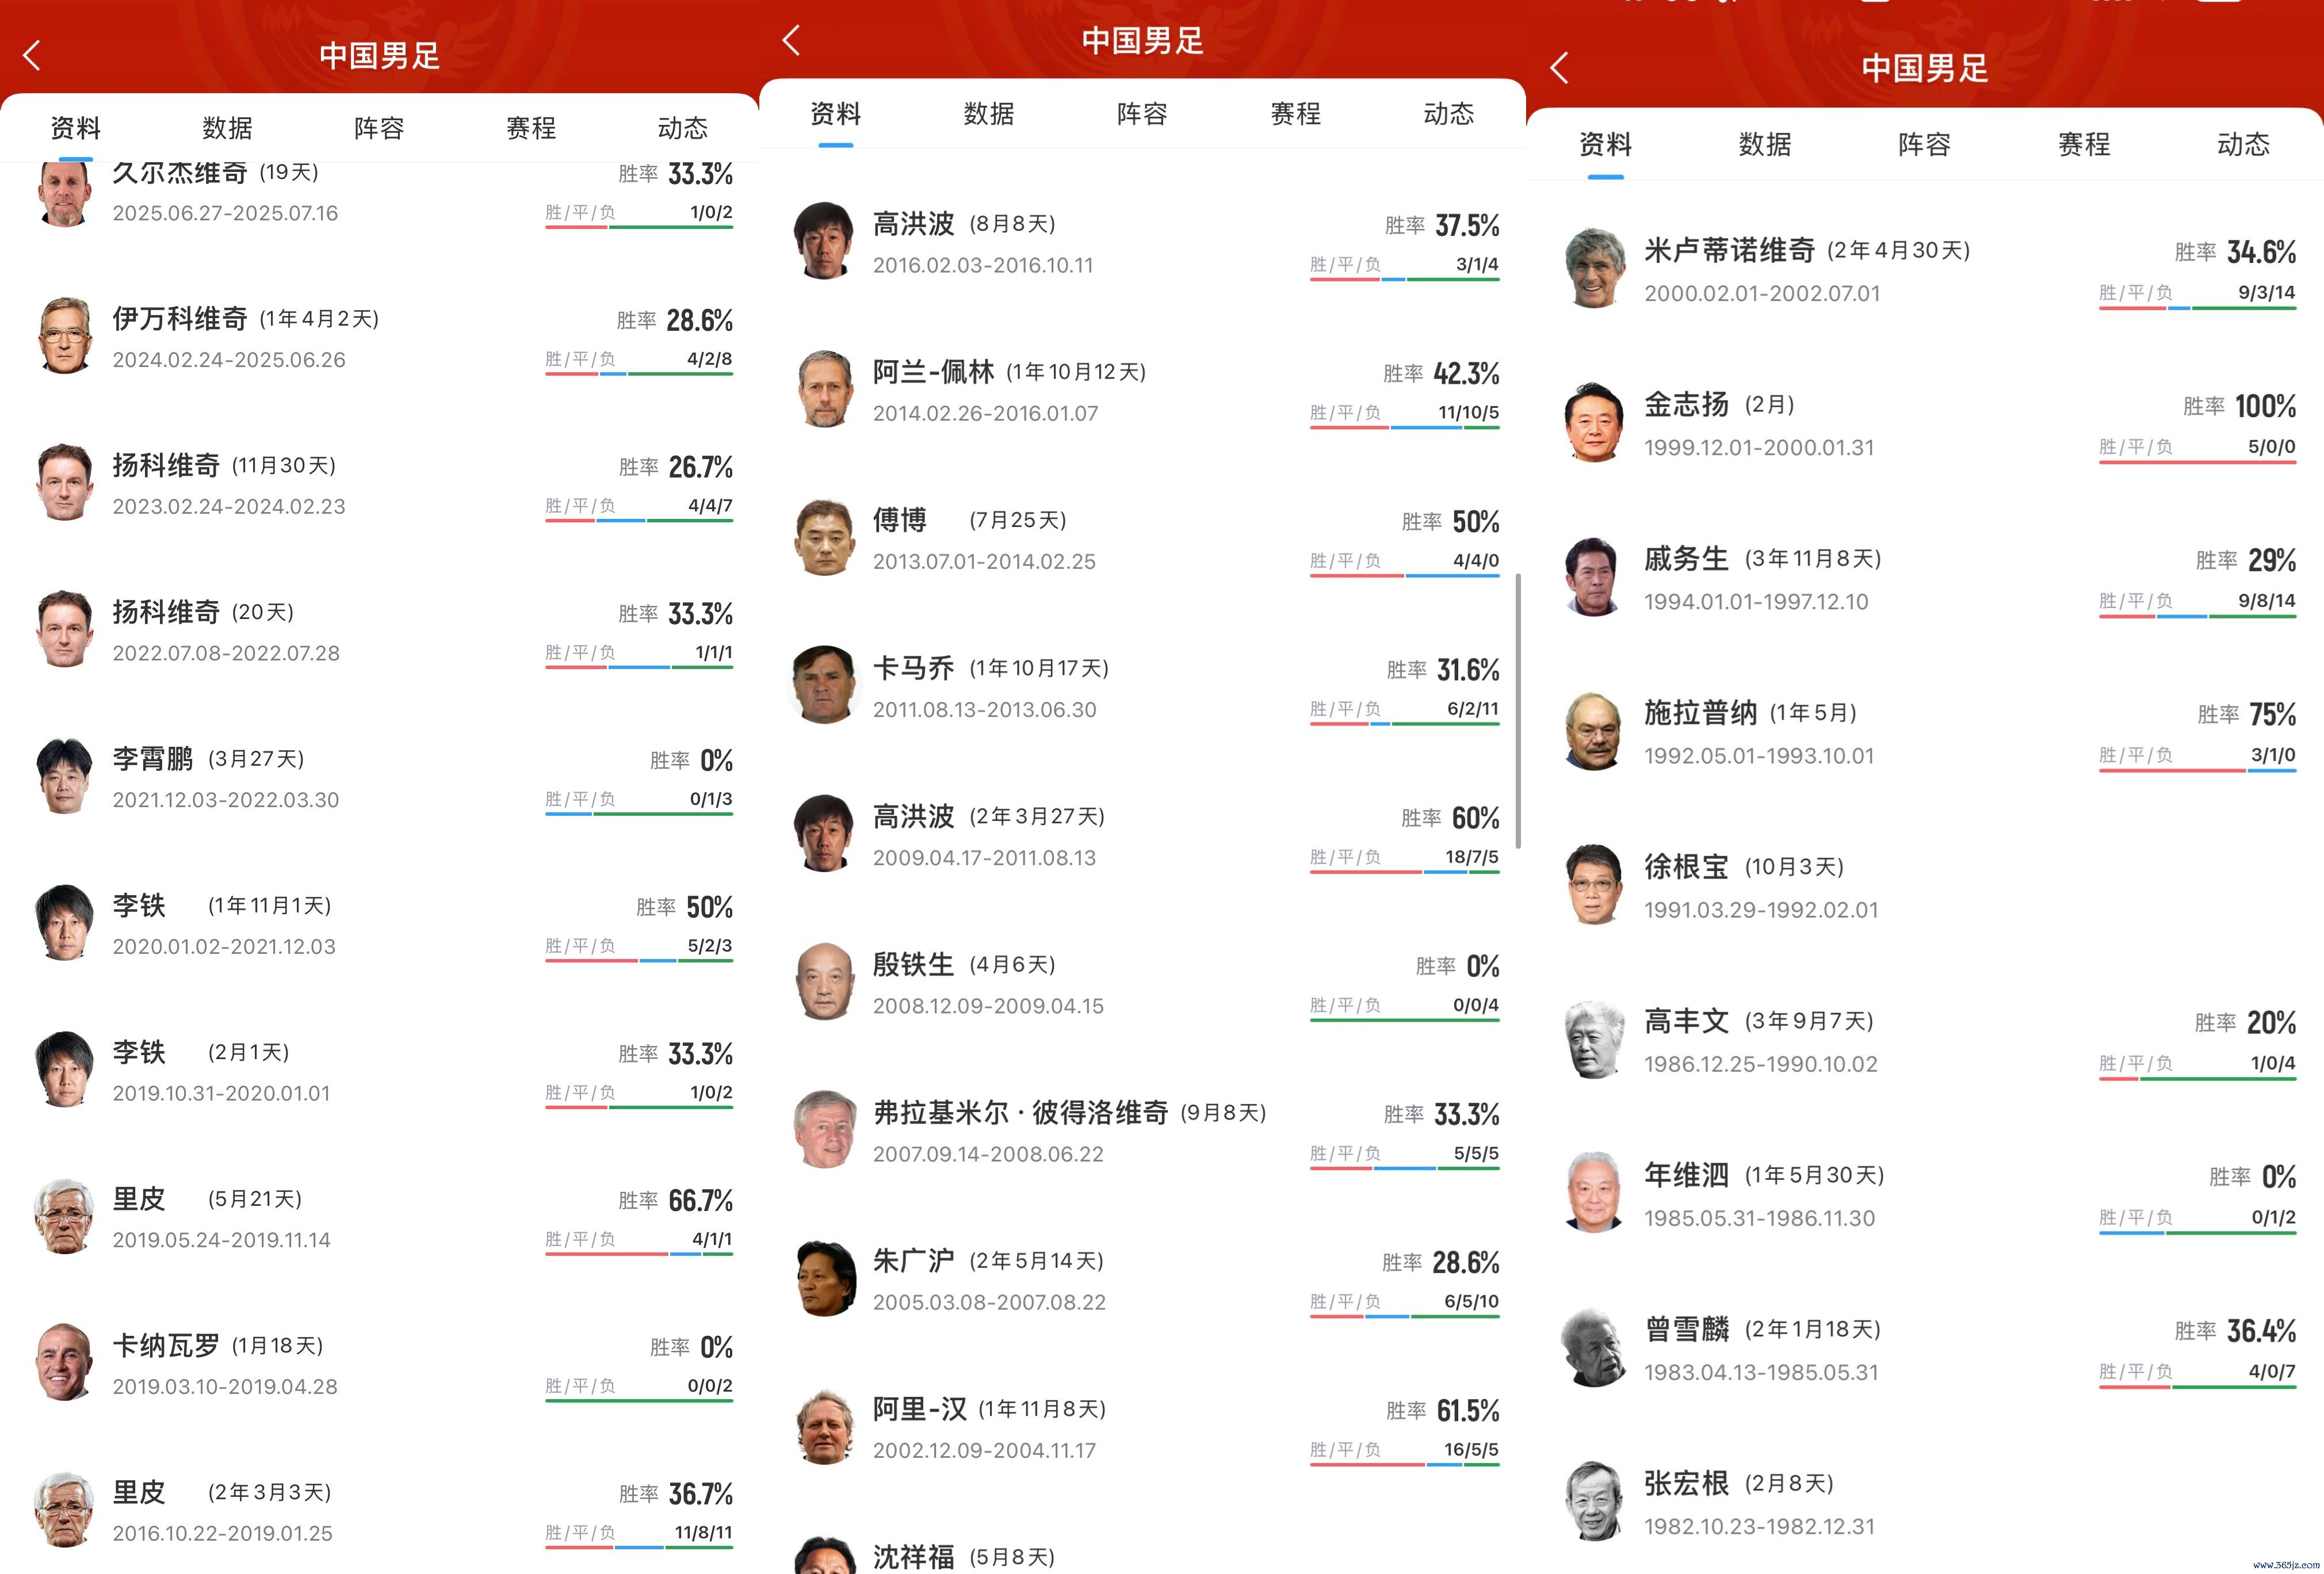Tap back arrow in left panel header
The height and width of the screenshot is (1574, 2324).
pyautogui.click(x=32, y=55)
